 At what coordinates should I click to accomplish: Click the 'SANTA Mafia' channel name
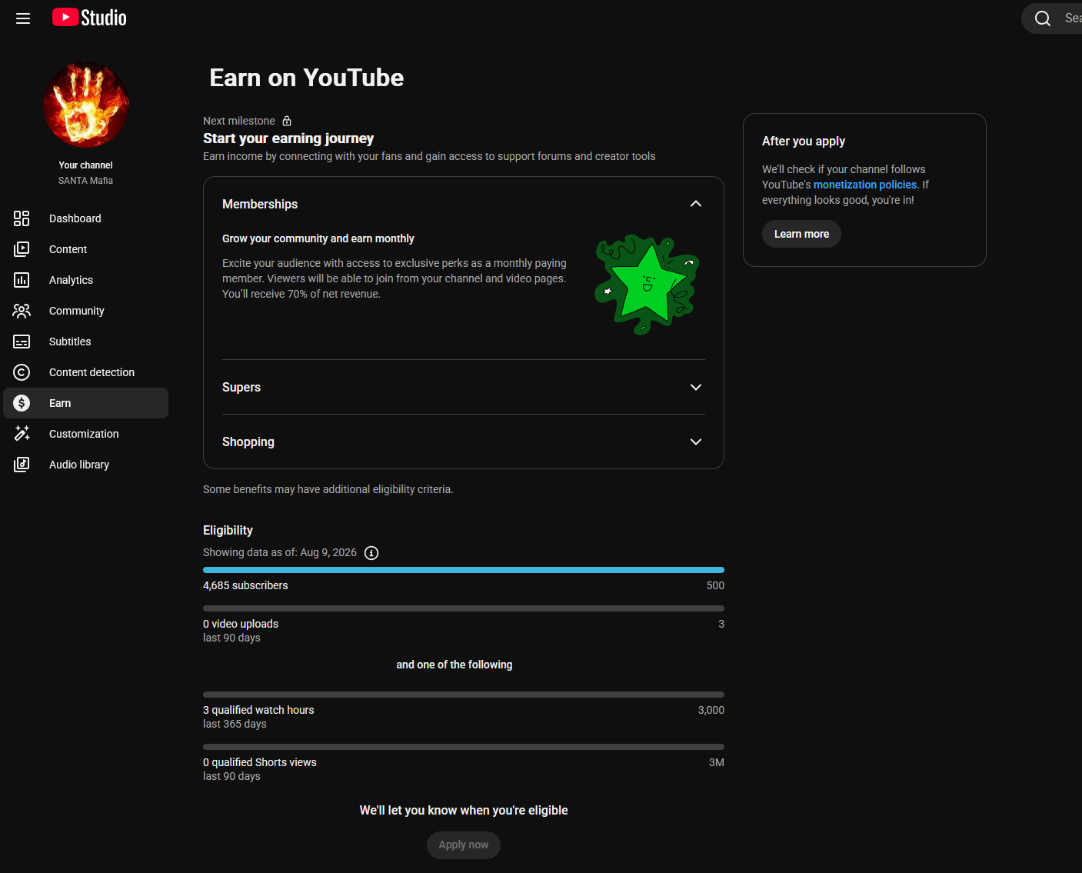86,181
